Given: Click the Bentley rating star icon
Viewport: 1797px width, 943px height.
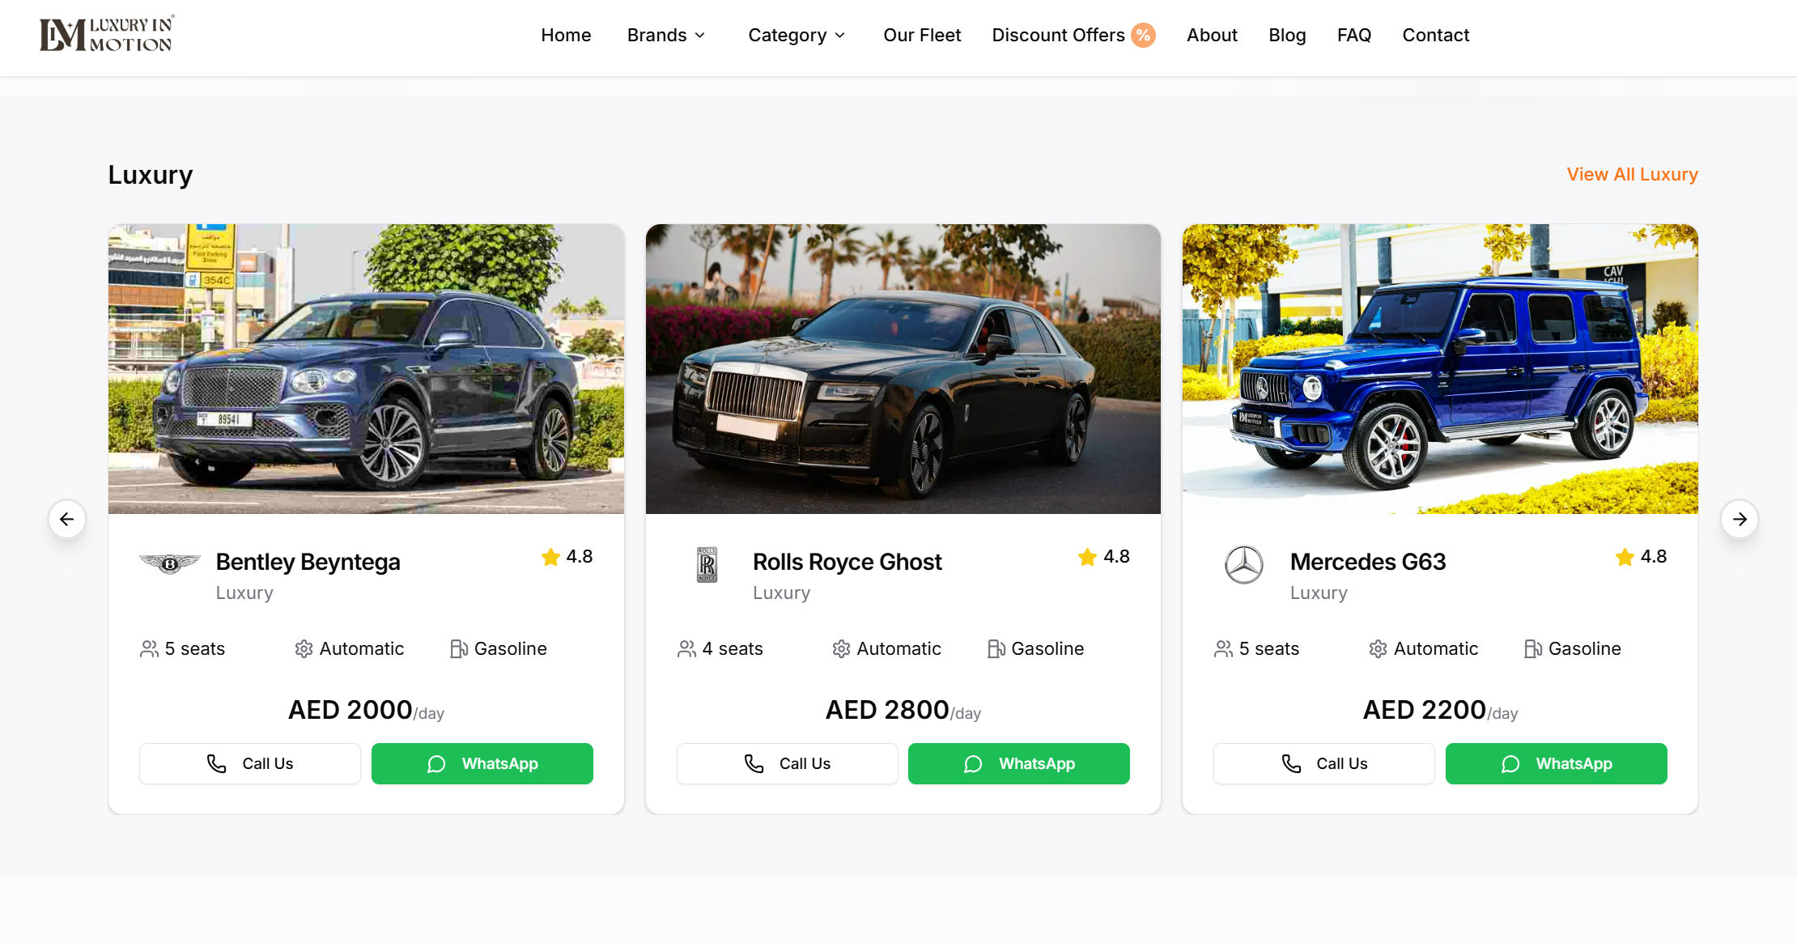Looking at the screenshot, I should (x=550, y=557).
